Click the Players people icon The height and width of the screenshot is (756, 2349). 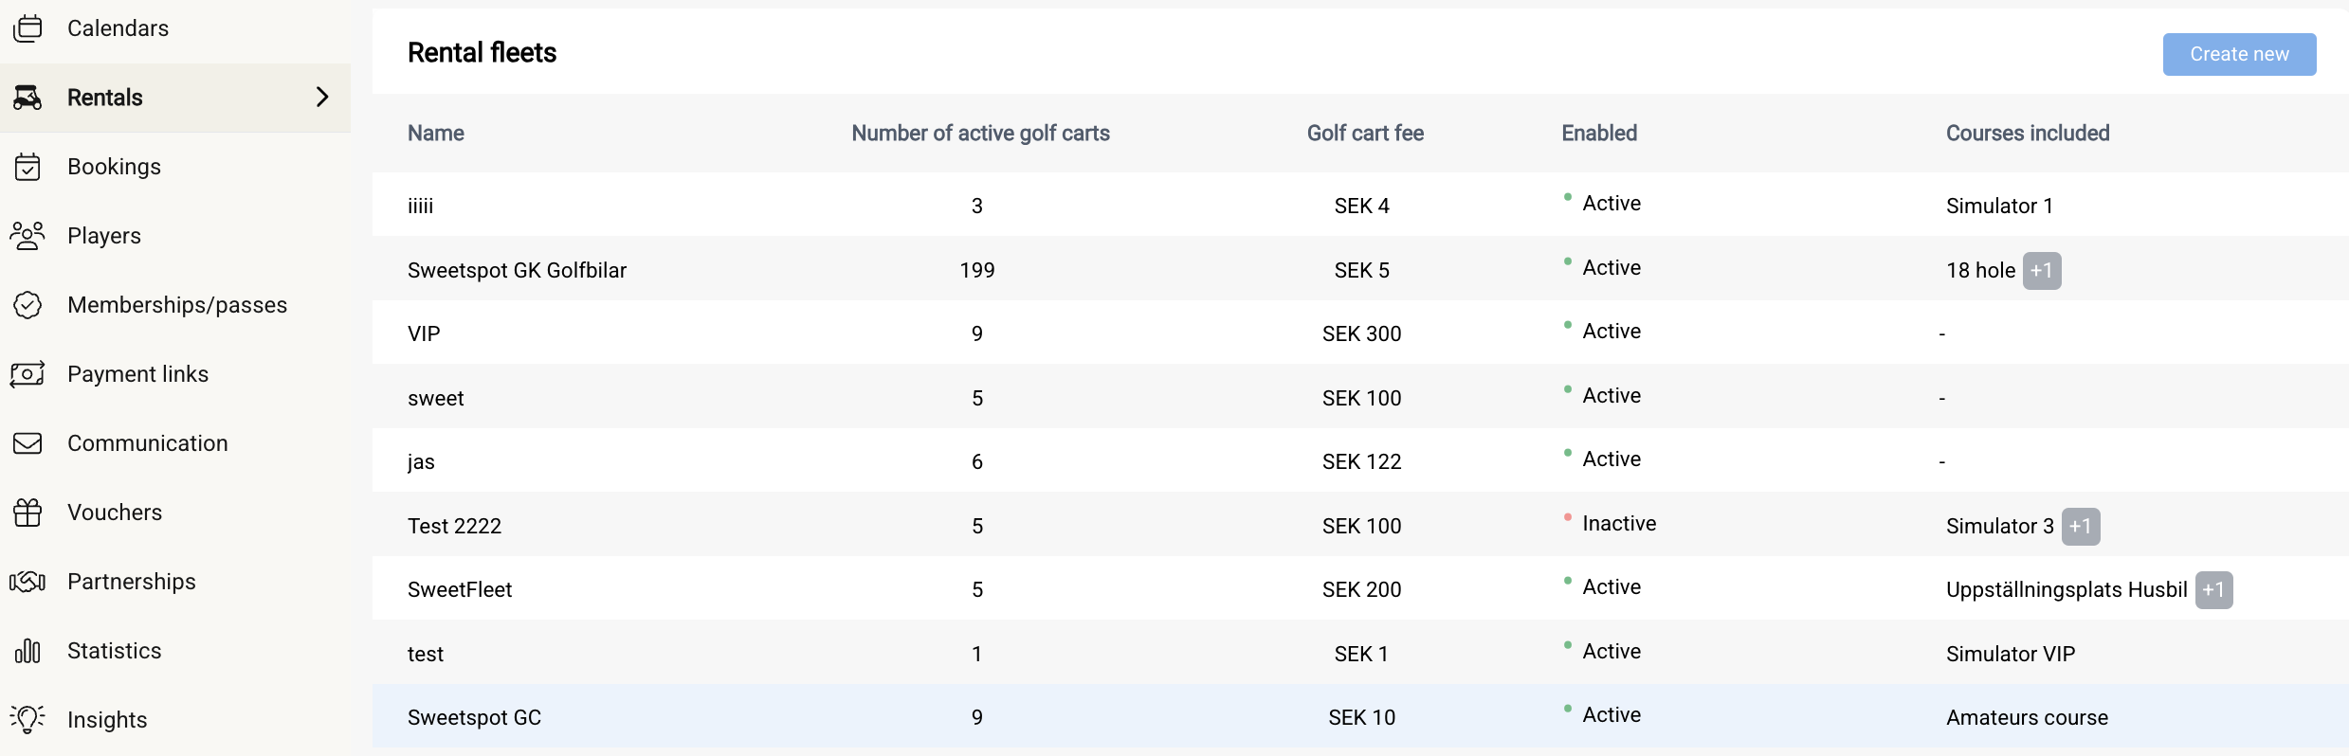(28, 236)
